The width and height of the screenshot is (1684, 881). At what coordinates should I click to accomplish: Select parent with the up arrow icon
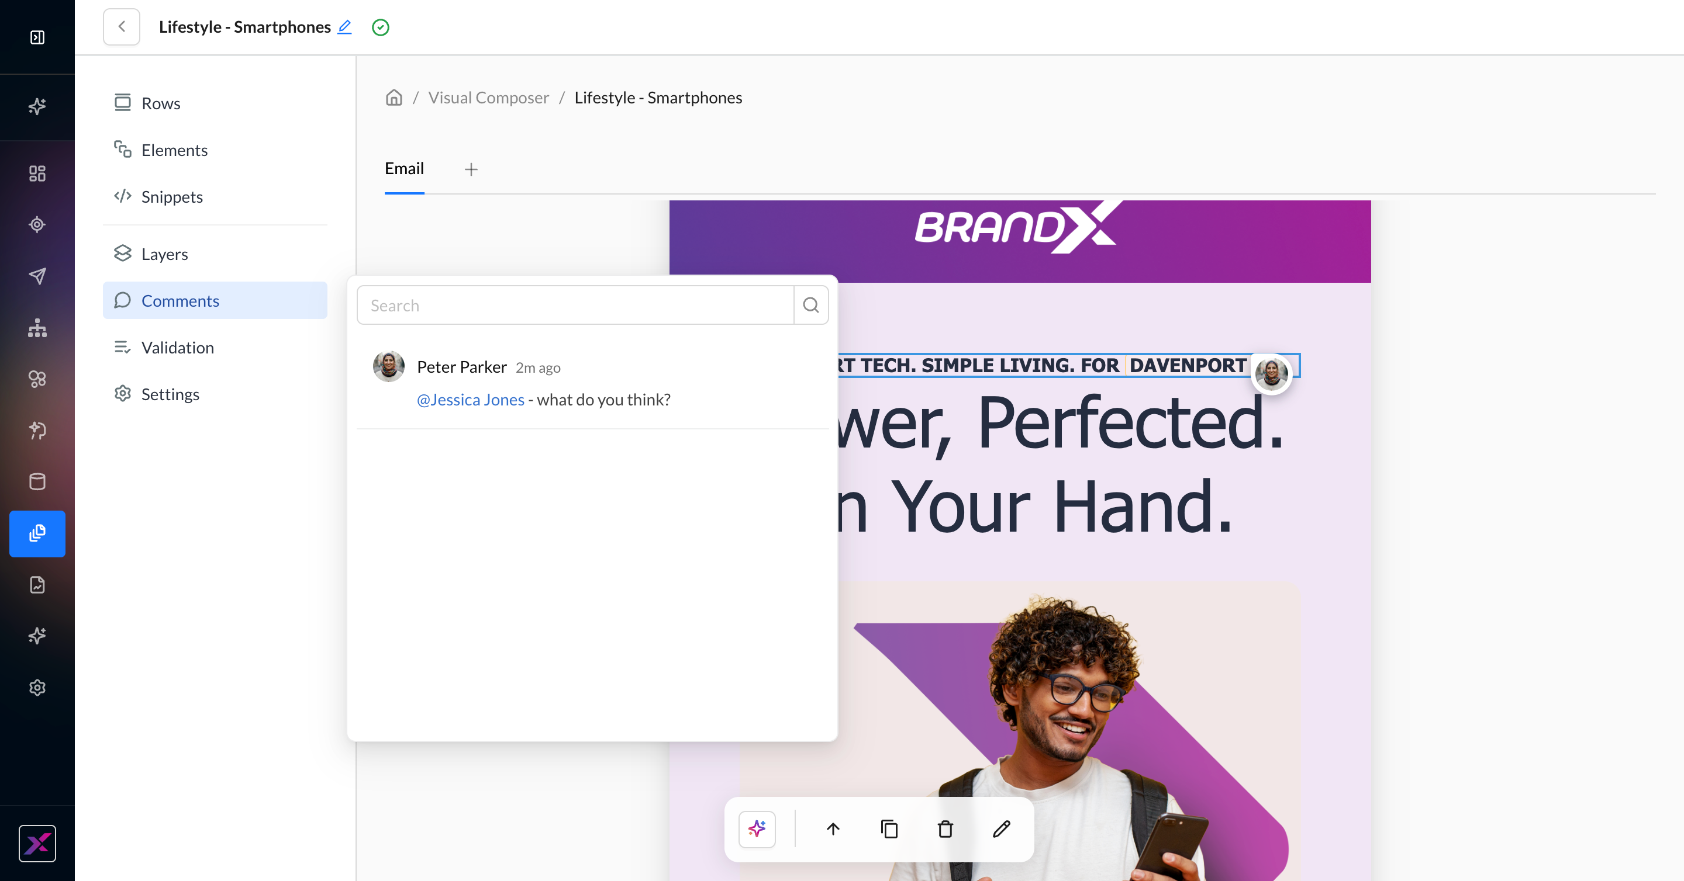(x=833, y=830)
